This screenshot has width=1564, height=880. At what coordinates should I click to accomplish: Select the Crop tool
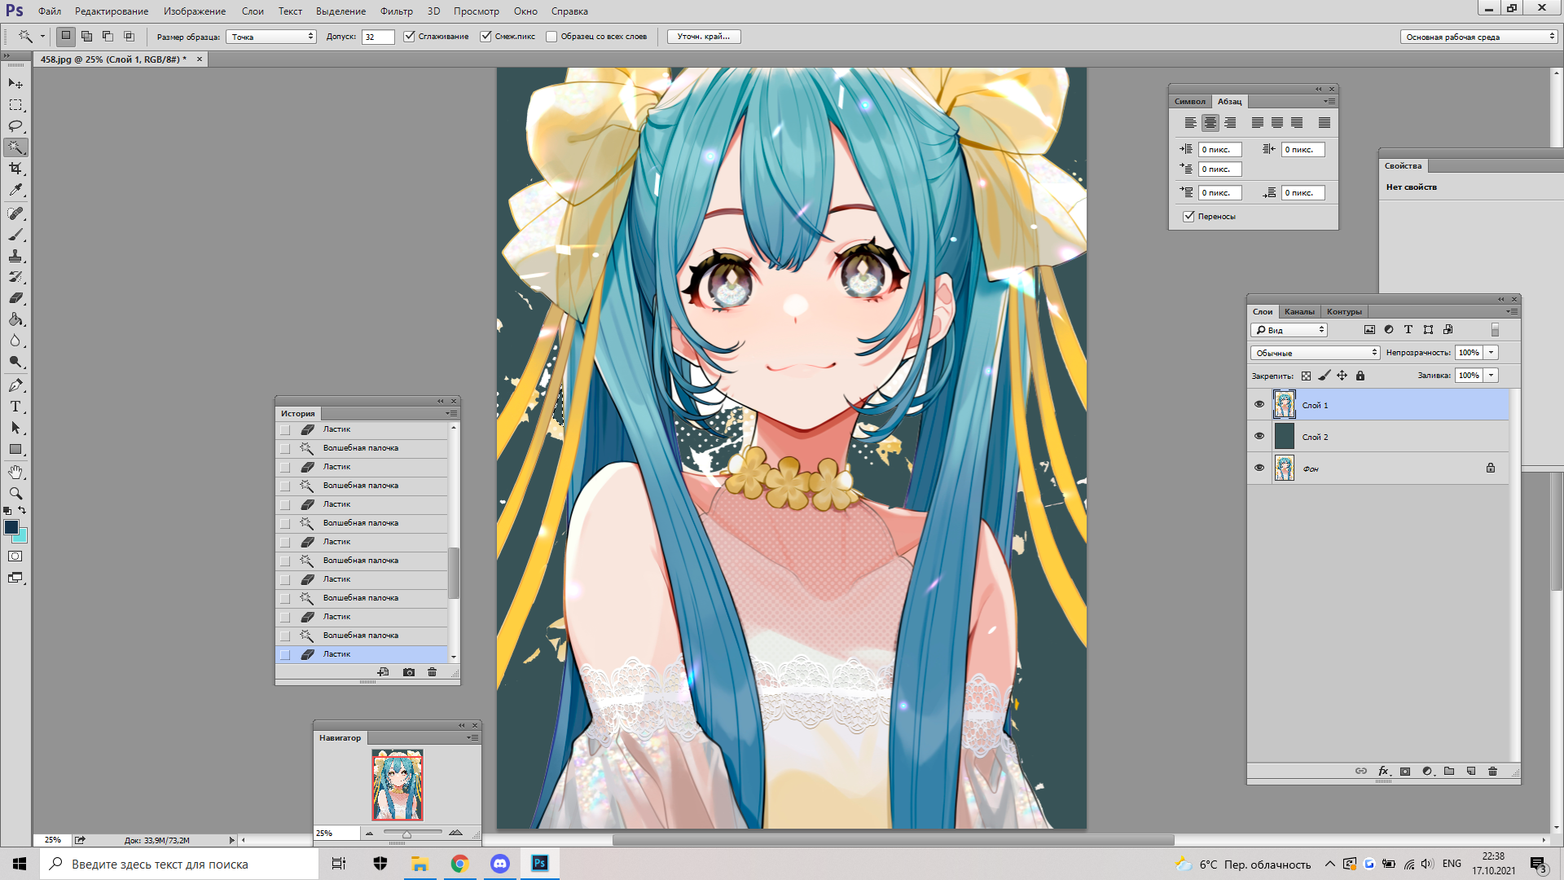coord(15,169)
